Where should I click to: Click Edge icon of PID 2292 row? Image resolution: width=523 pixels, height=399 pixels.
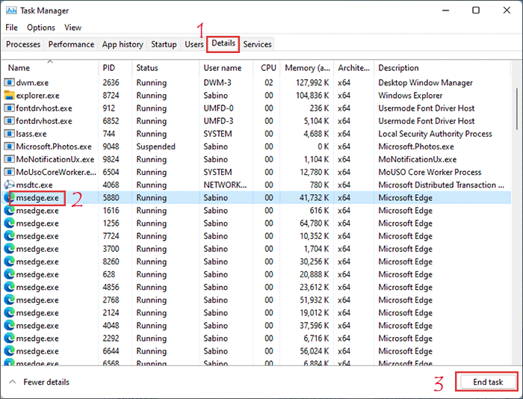point(9,338)
